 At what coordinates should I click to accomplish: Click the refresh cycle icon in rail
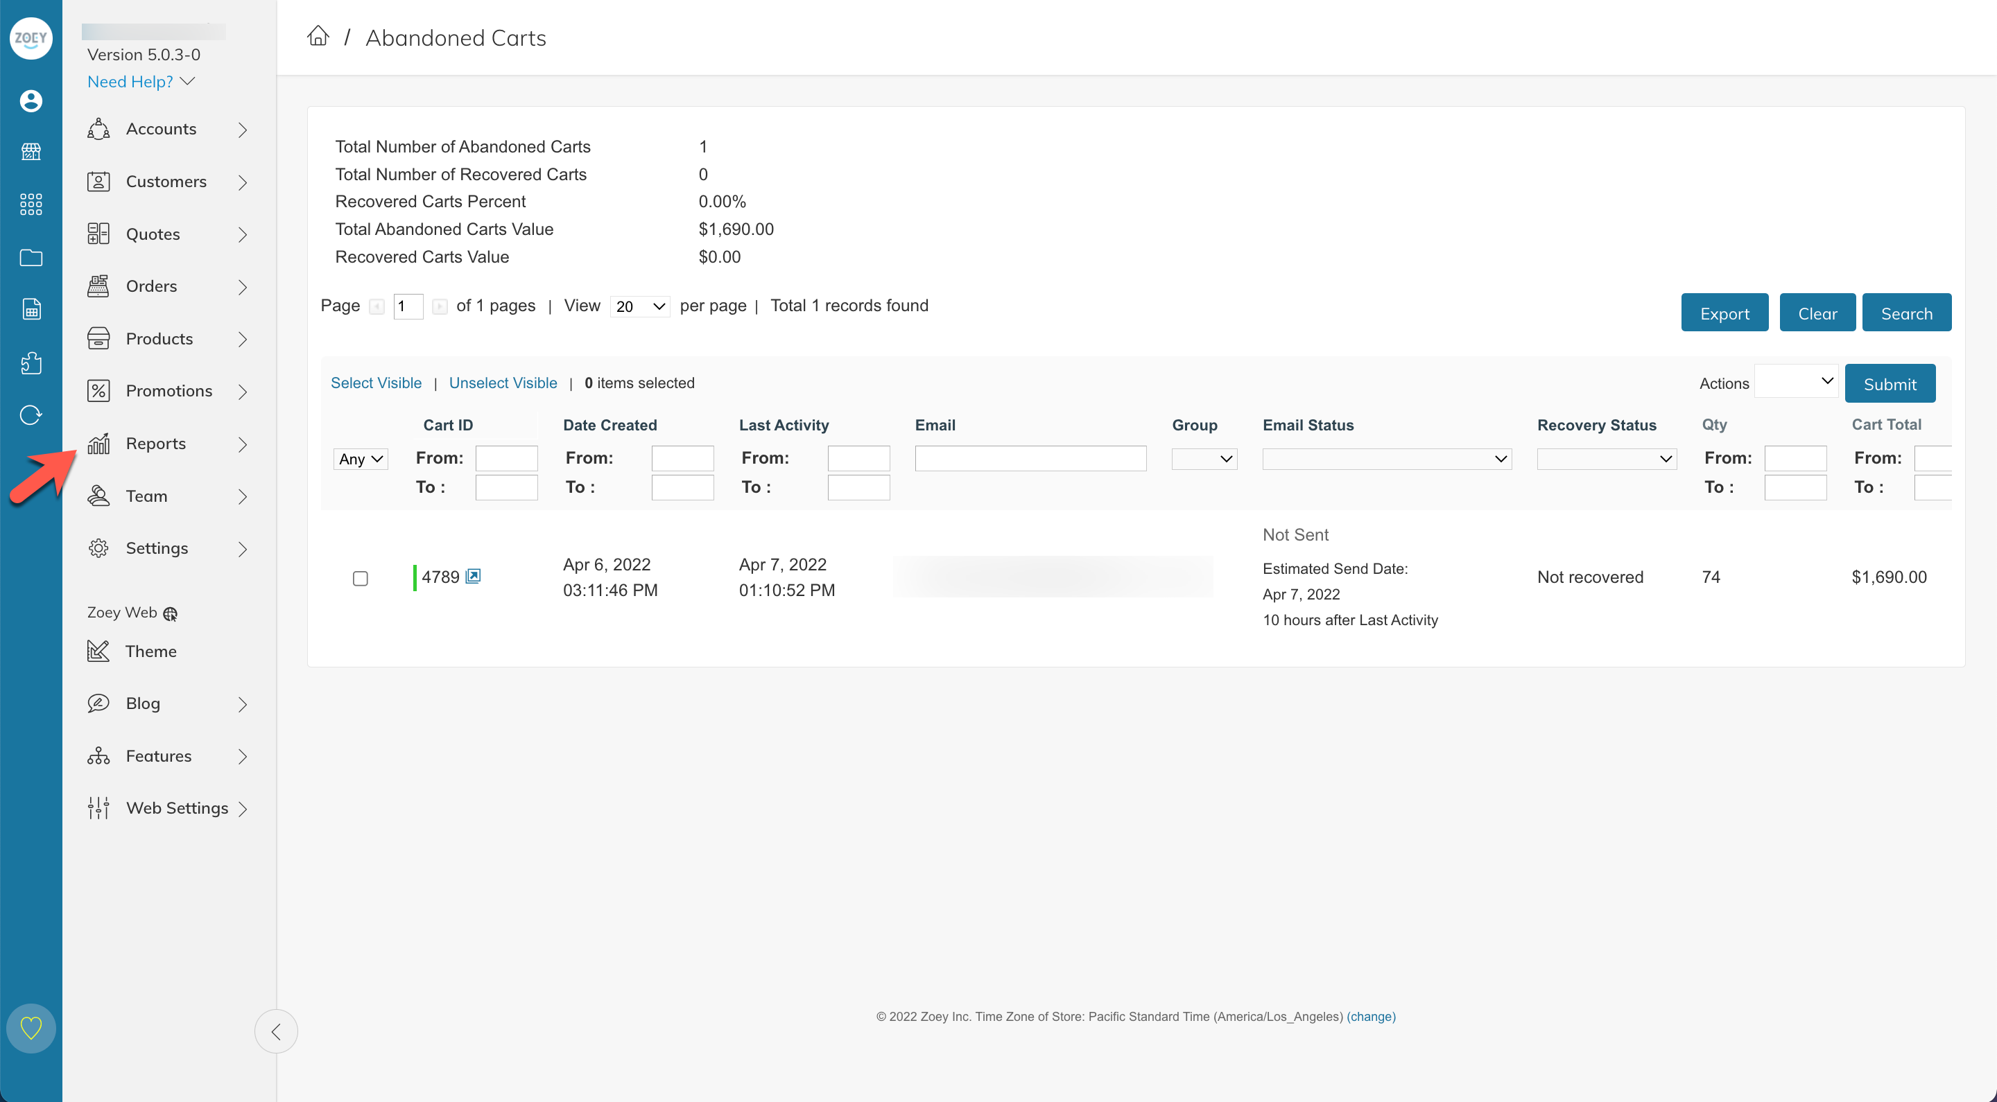click(x=31, y=415)
